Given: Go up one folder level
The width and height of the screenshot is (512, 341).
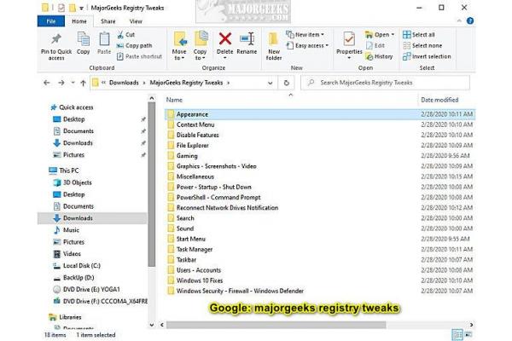Looking at the screenshot, I should point(83,83).
